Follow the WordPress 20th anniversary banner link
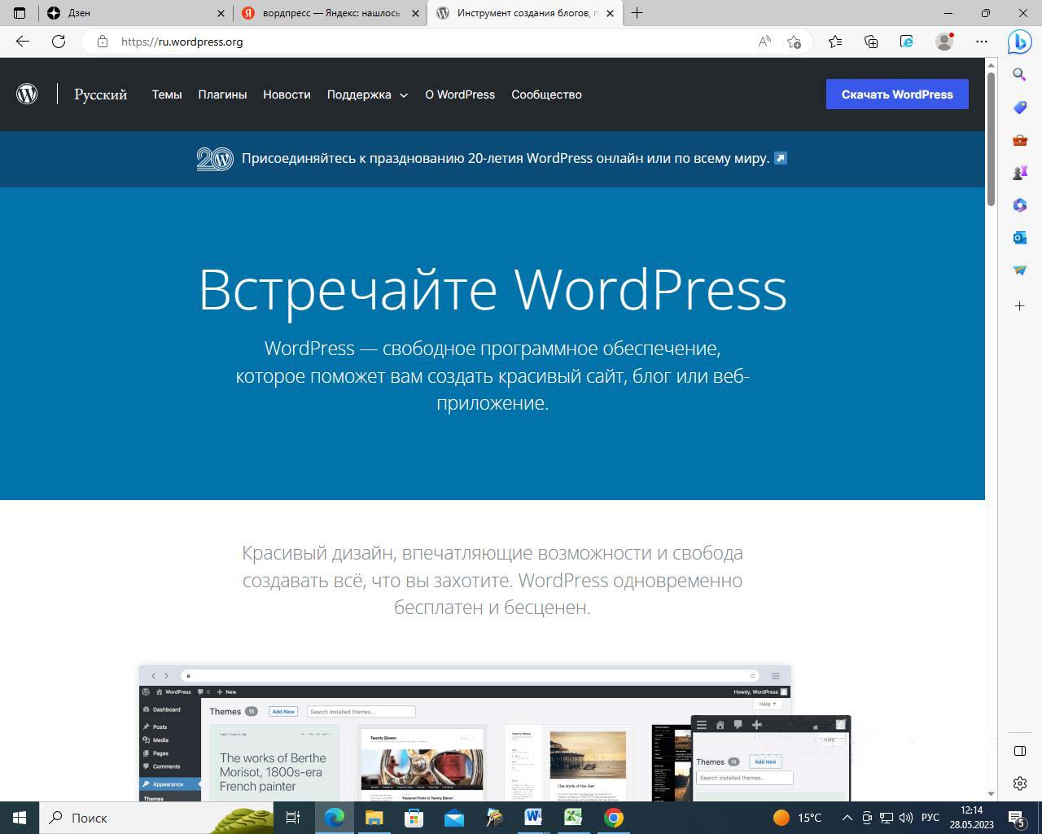 (505, 158)
